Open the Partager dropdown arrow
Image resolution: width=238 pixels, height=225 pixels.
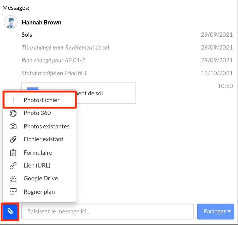229,212
